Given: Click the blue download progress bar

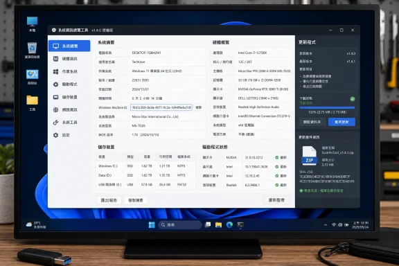Looking at the screenshot, I should pyautogui.click(x=327, y=108).
